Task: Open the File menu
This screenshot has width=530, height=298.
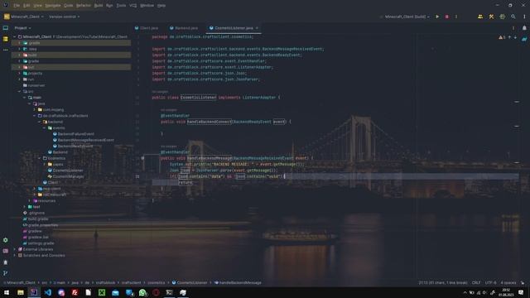Action: pyautogui.click(x=17, y=6)
